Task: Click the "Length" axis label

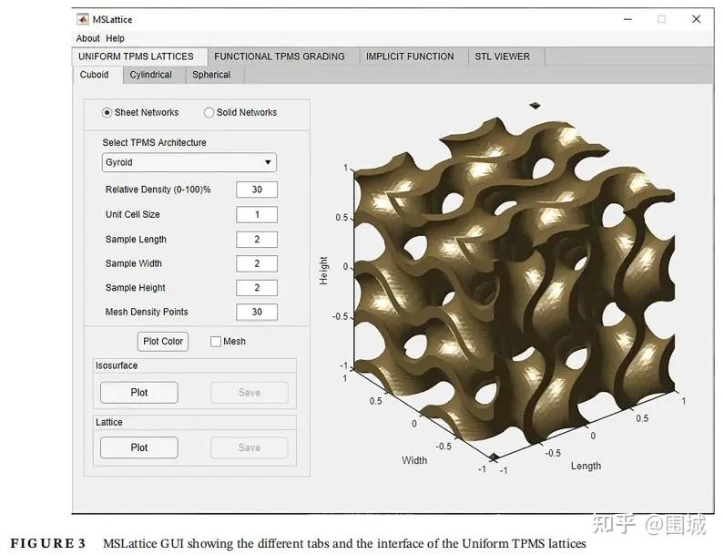Action: click(x=586, y=467)
